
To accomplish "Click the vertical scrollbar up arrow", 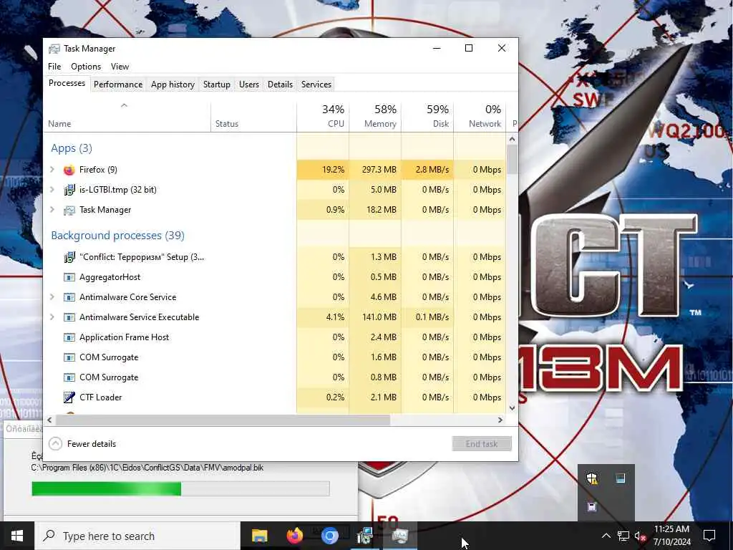I will [512, 139].
